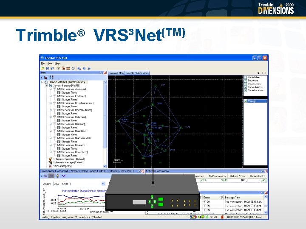306x229 pixels.
Task: Open the map tab list dropdown arrow
Action: tap(258, 73)
